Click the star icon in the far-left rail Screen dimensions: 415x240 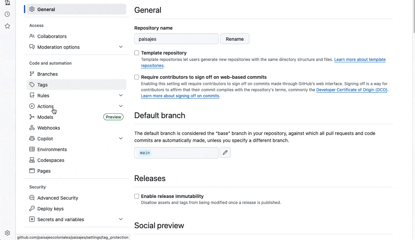coord(7,26)
